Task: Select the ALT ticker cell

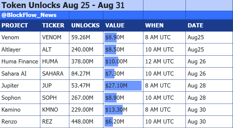Action: (x=55, y=49)
